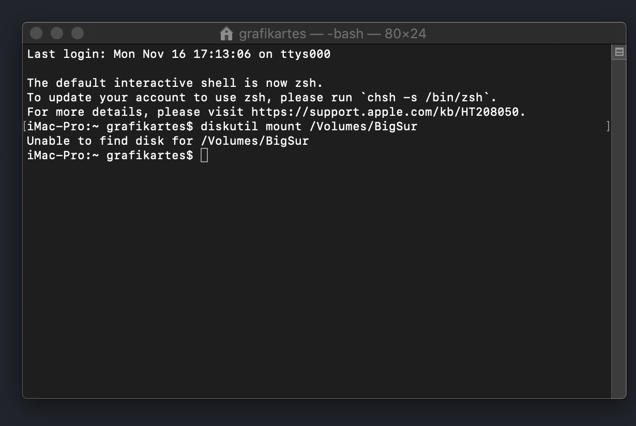This screenshot has height=426, width=636.
Task: Click the left bracket mark before the diskutil prompt
Action: click(25, 126)
